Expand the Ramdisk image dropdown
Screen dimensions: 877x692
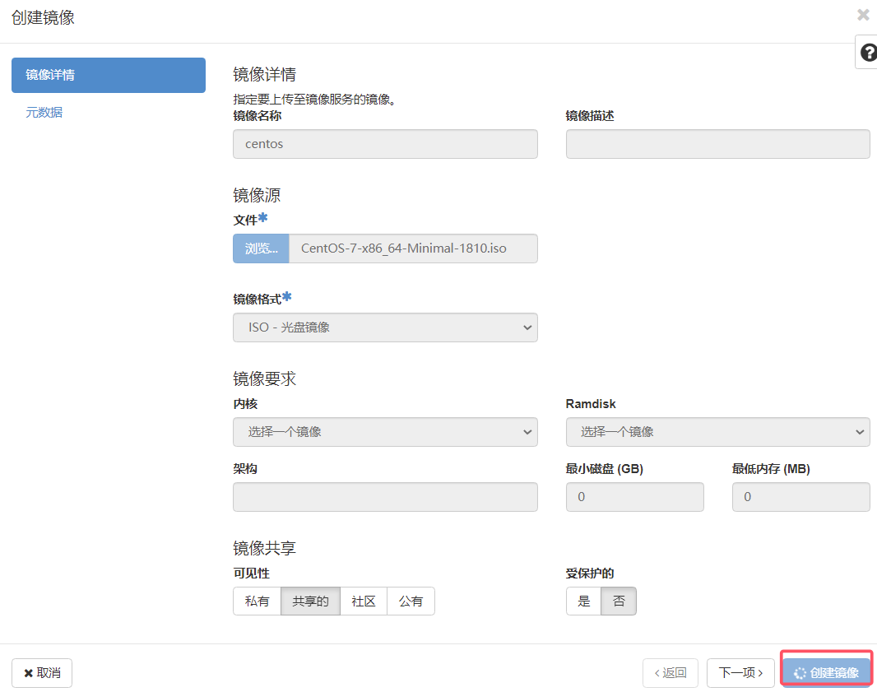click(x=717, y=432)
